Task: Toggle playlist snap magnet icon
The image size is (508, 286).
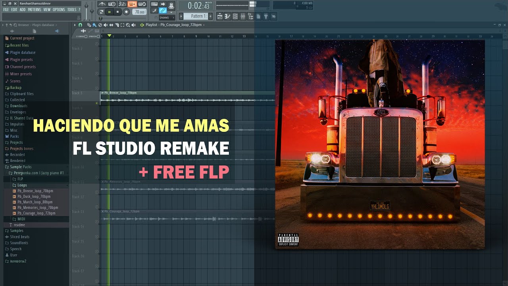Action: (80, 25)
